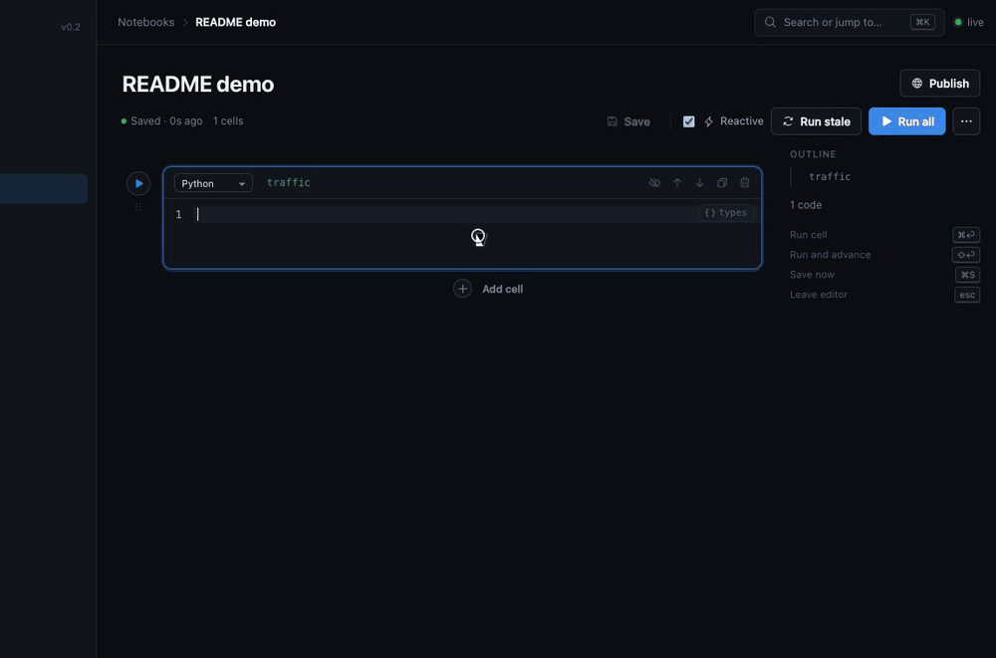Run all cells

point(907,121)
